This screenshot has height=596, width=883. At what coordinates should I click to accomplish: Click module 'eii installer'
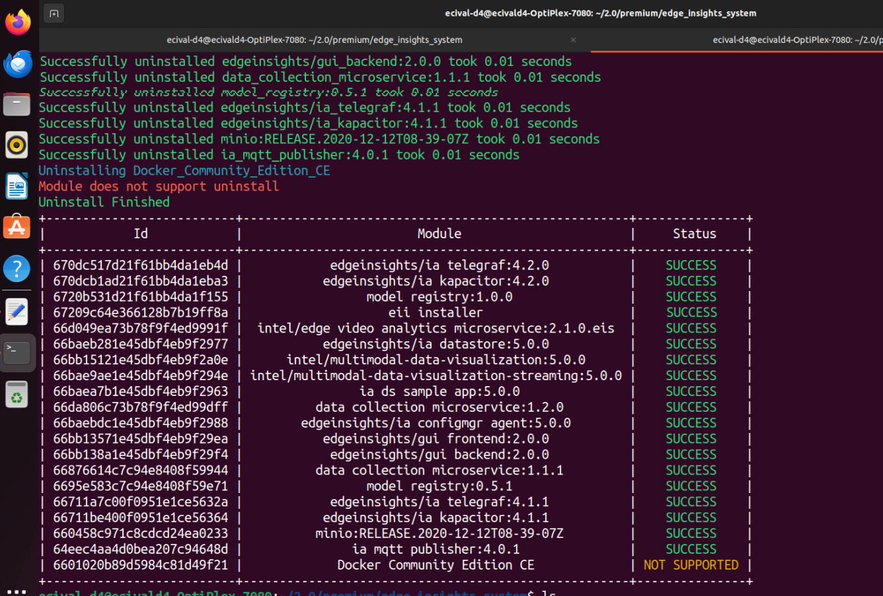436,313
